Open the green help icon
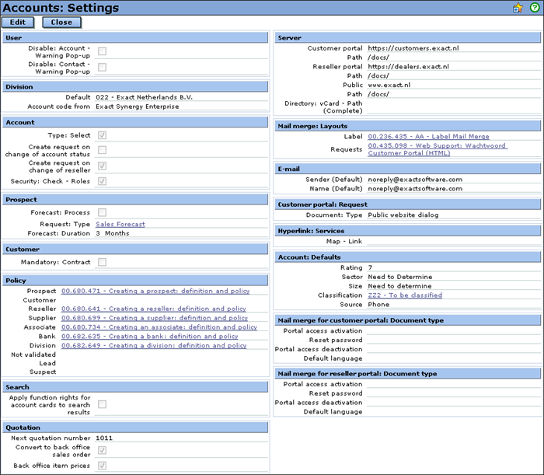The image size is (544, 475). coord(535,7)
